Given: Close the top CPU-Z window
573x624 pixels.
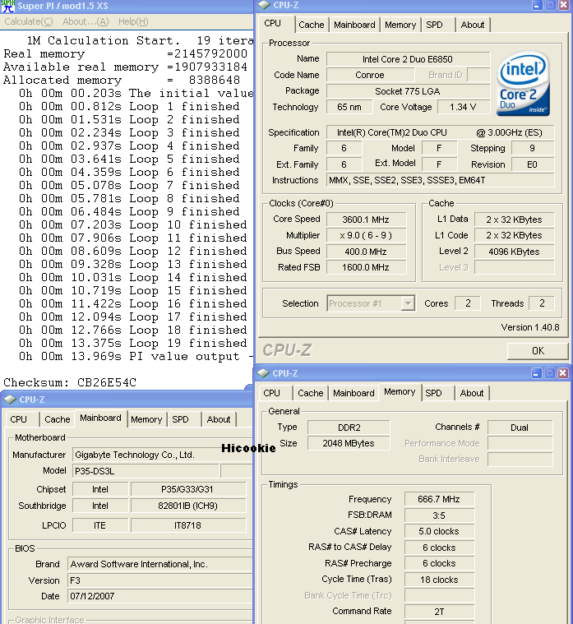Looking at the screenshot, I should pos(563,5).
